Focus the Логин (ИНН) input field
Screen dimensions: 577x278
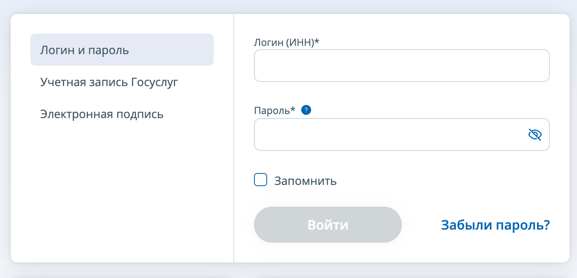(402, 66)
